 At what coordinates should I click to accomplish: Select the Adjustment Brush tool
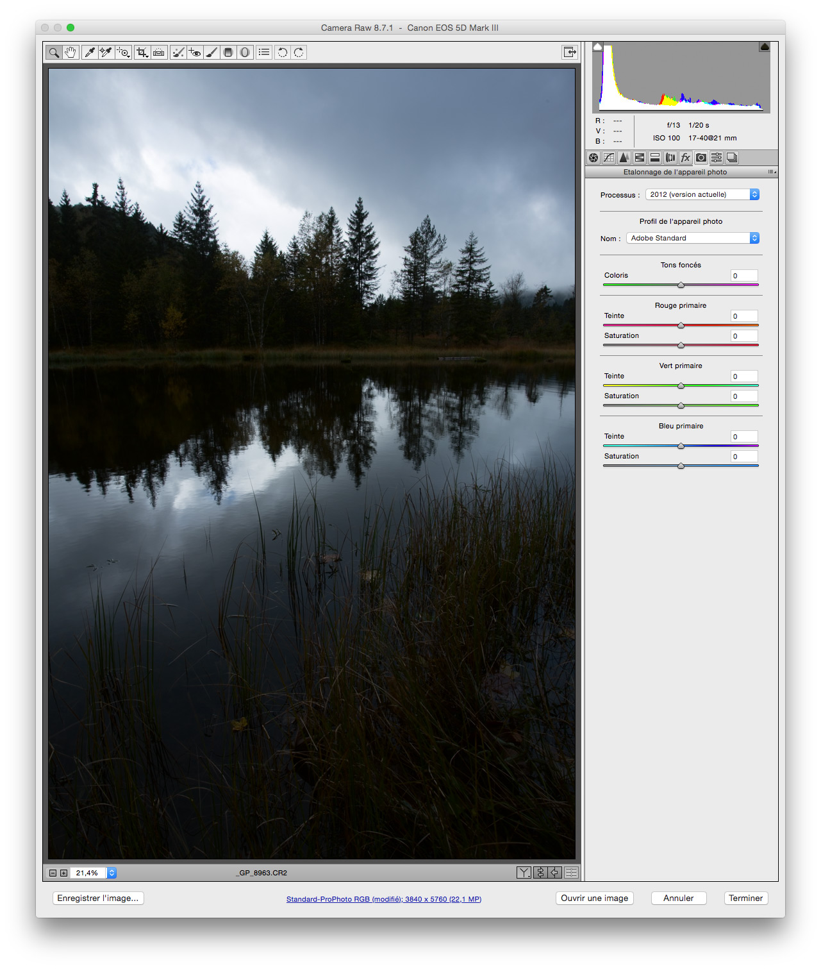(211, 53)
